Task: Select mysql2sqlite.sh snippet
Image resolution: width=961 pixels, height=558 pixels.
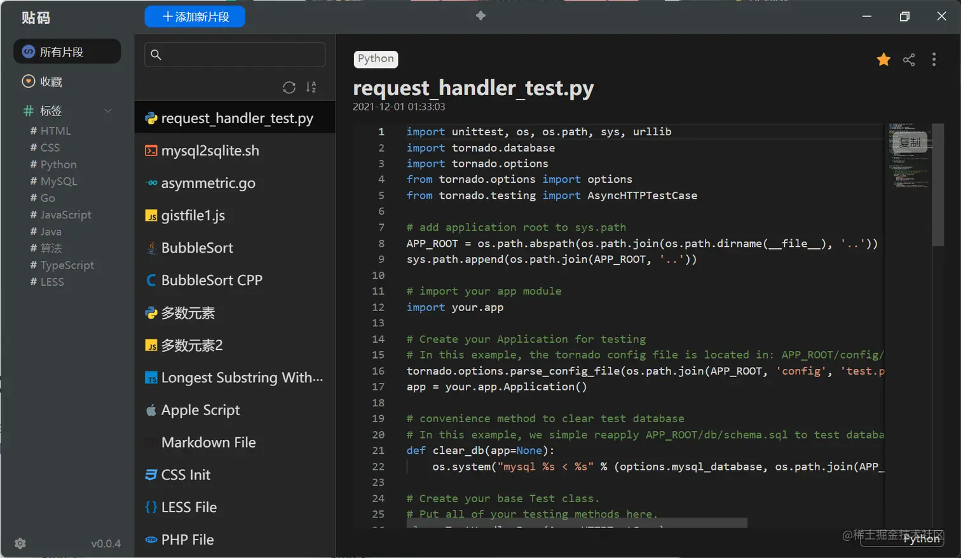Action: click(x=235, y=150)
